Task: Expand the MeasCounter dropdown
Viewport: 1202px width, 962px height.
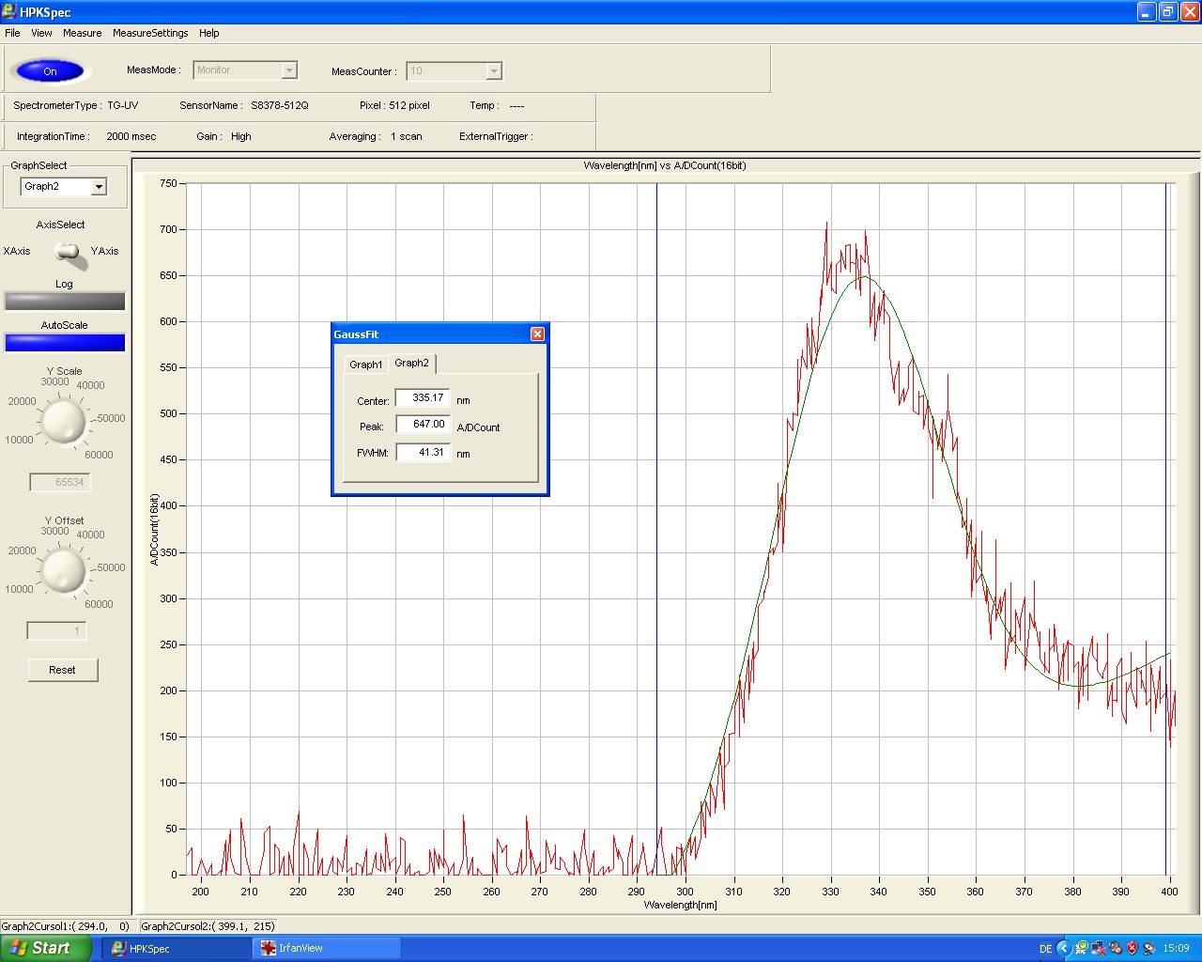Action: (494, 71)
